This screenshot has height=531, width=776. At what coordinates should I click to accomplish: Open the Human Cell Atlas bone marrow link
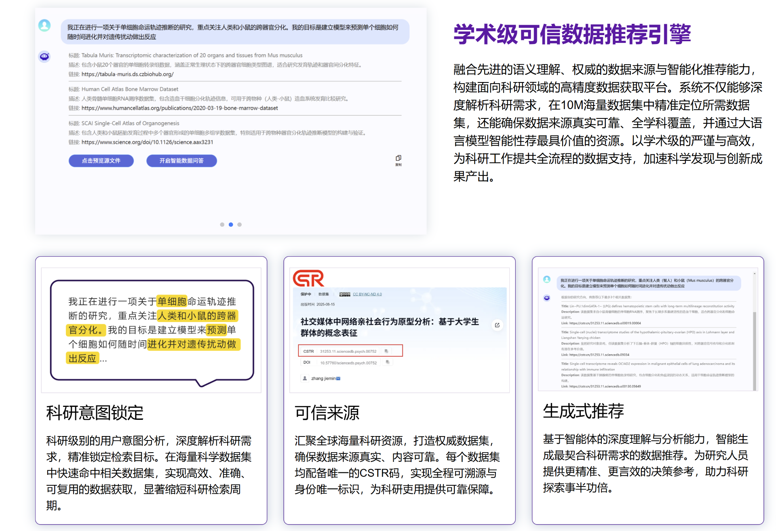click(179, 108)
